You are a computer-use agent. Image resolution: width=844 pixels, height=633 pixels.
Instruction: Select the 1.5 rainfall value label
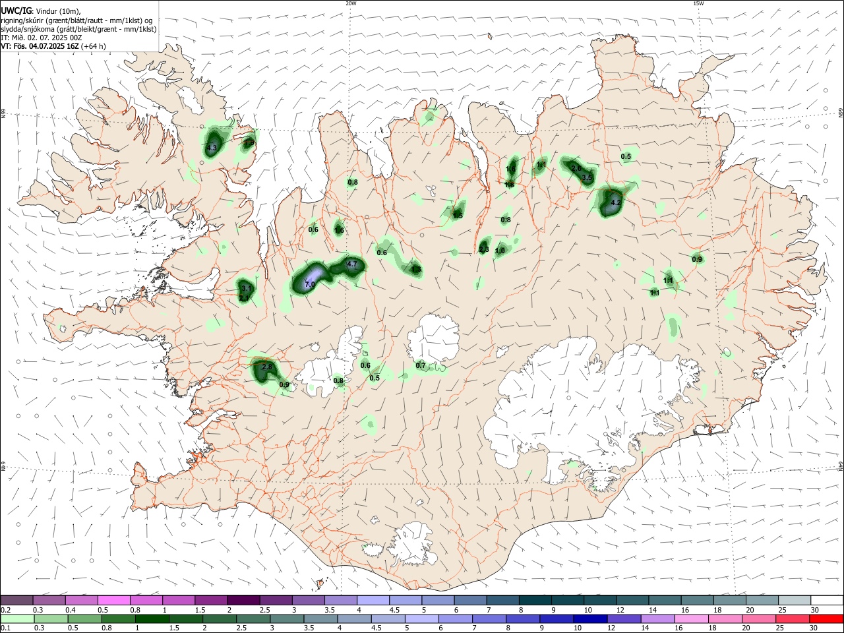click(x=458, y=216)
